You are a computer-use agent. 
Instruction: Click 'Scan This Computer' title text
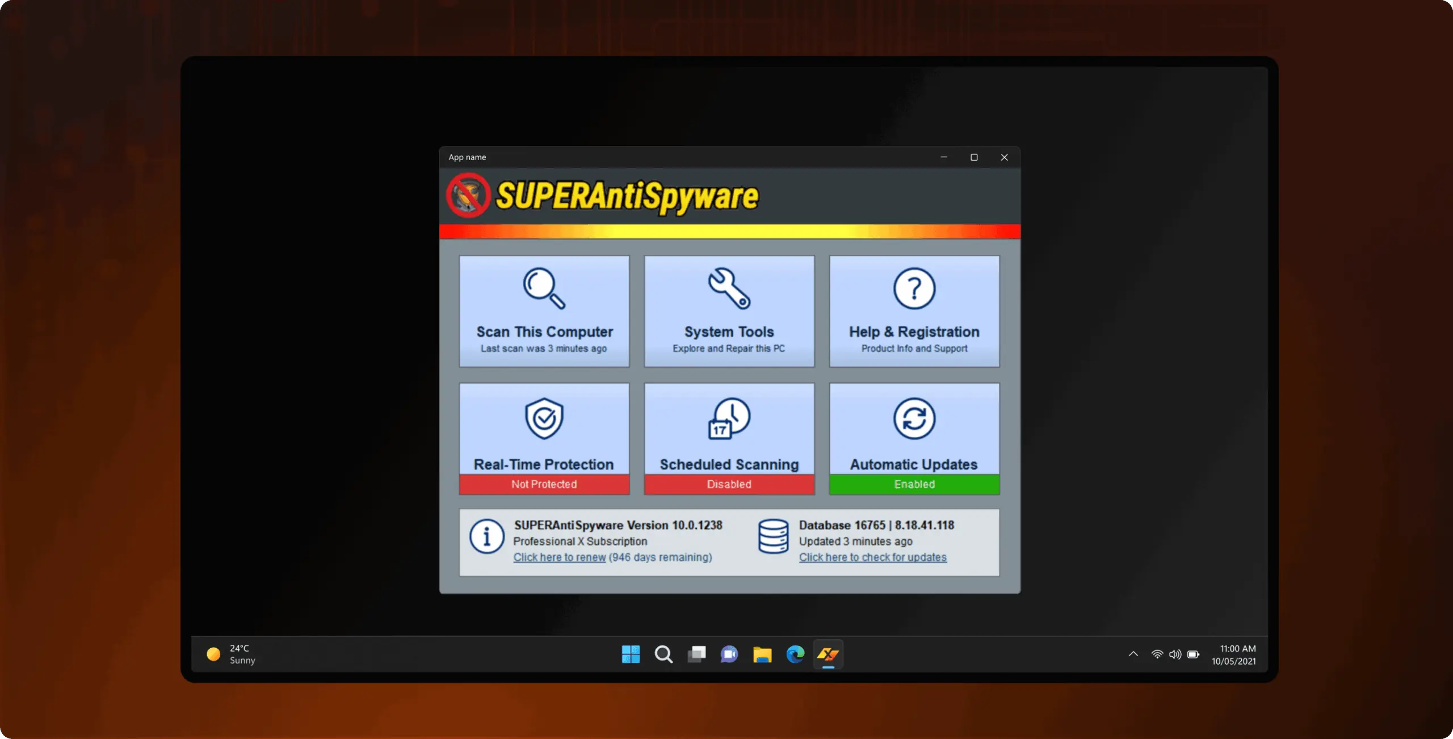click(544, 331)
